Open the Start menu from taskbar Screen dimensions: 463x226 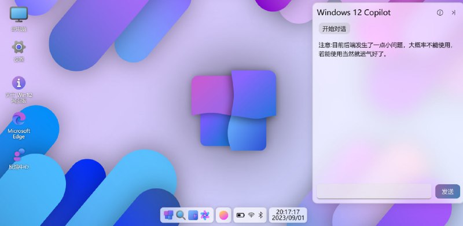tap(168, 215)
